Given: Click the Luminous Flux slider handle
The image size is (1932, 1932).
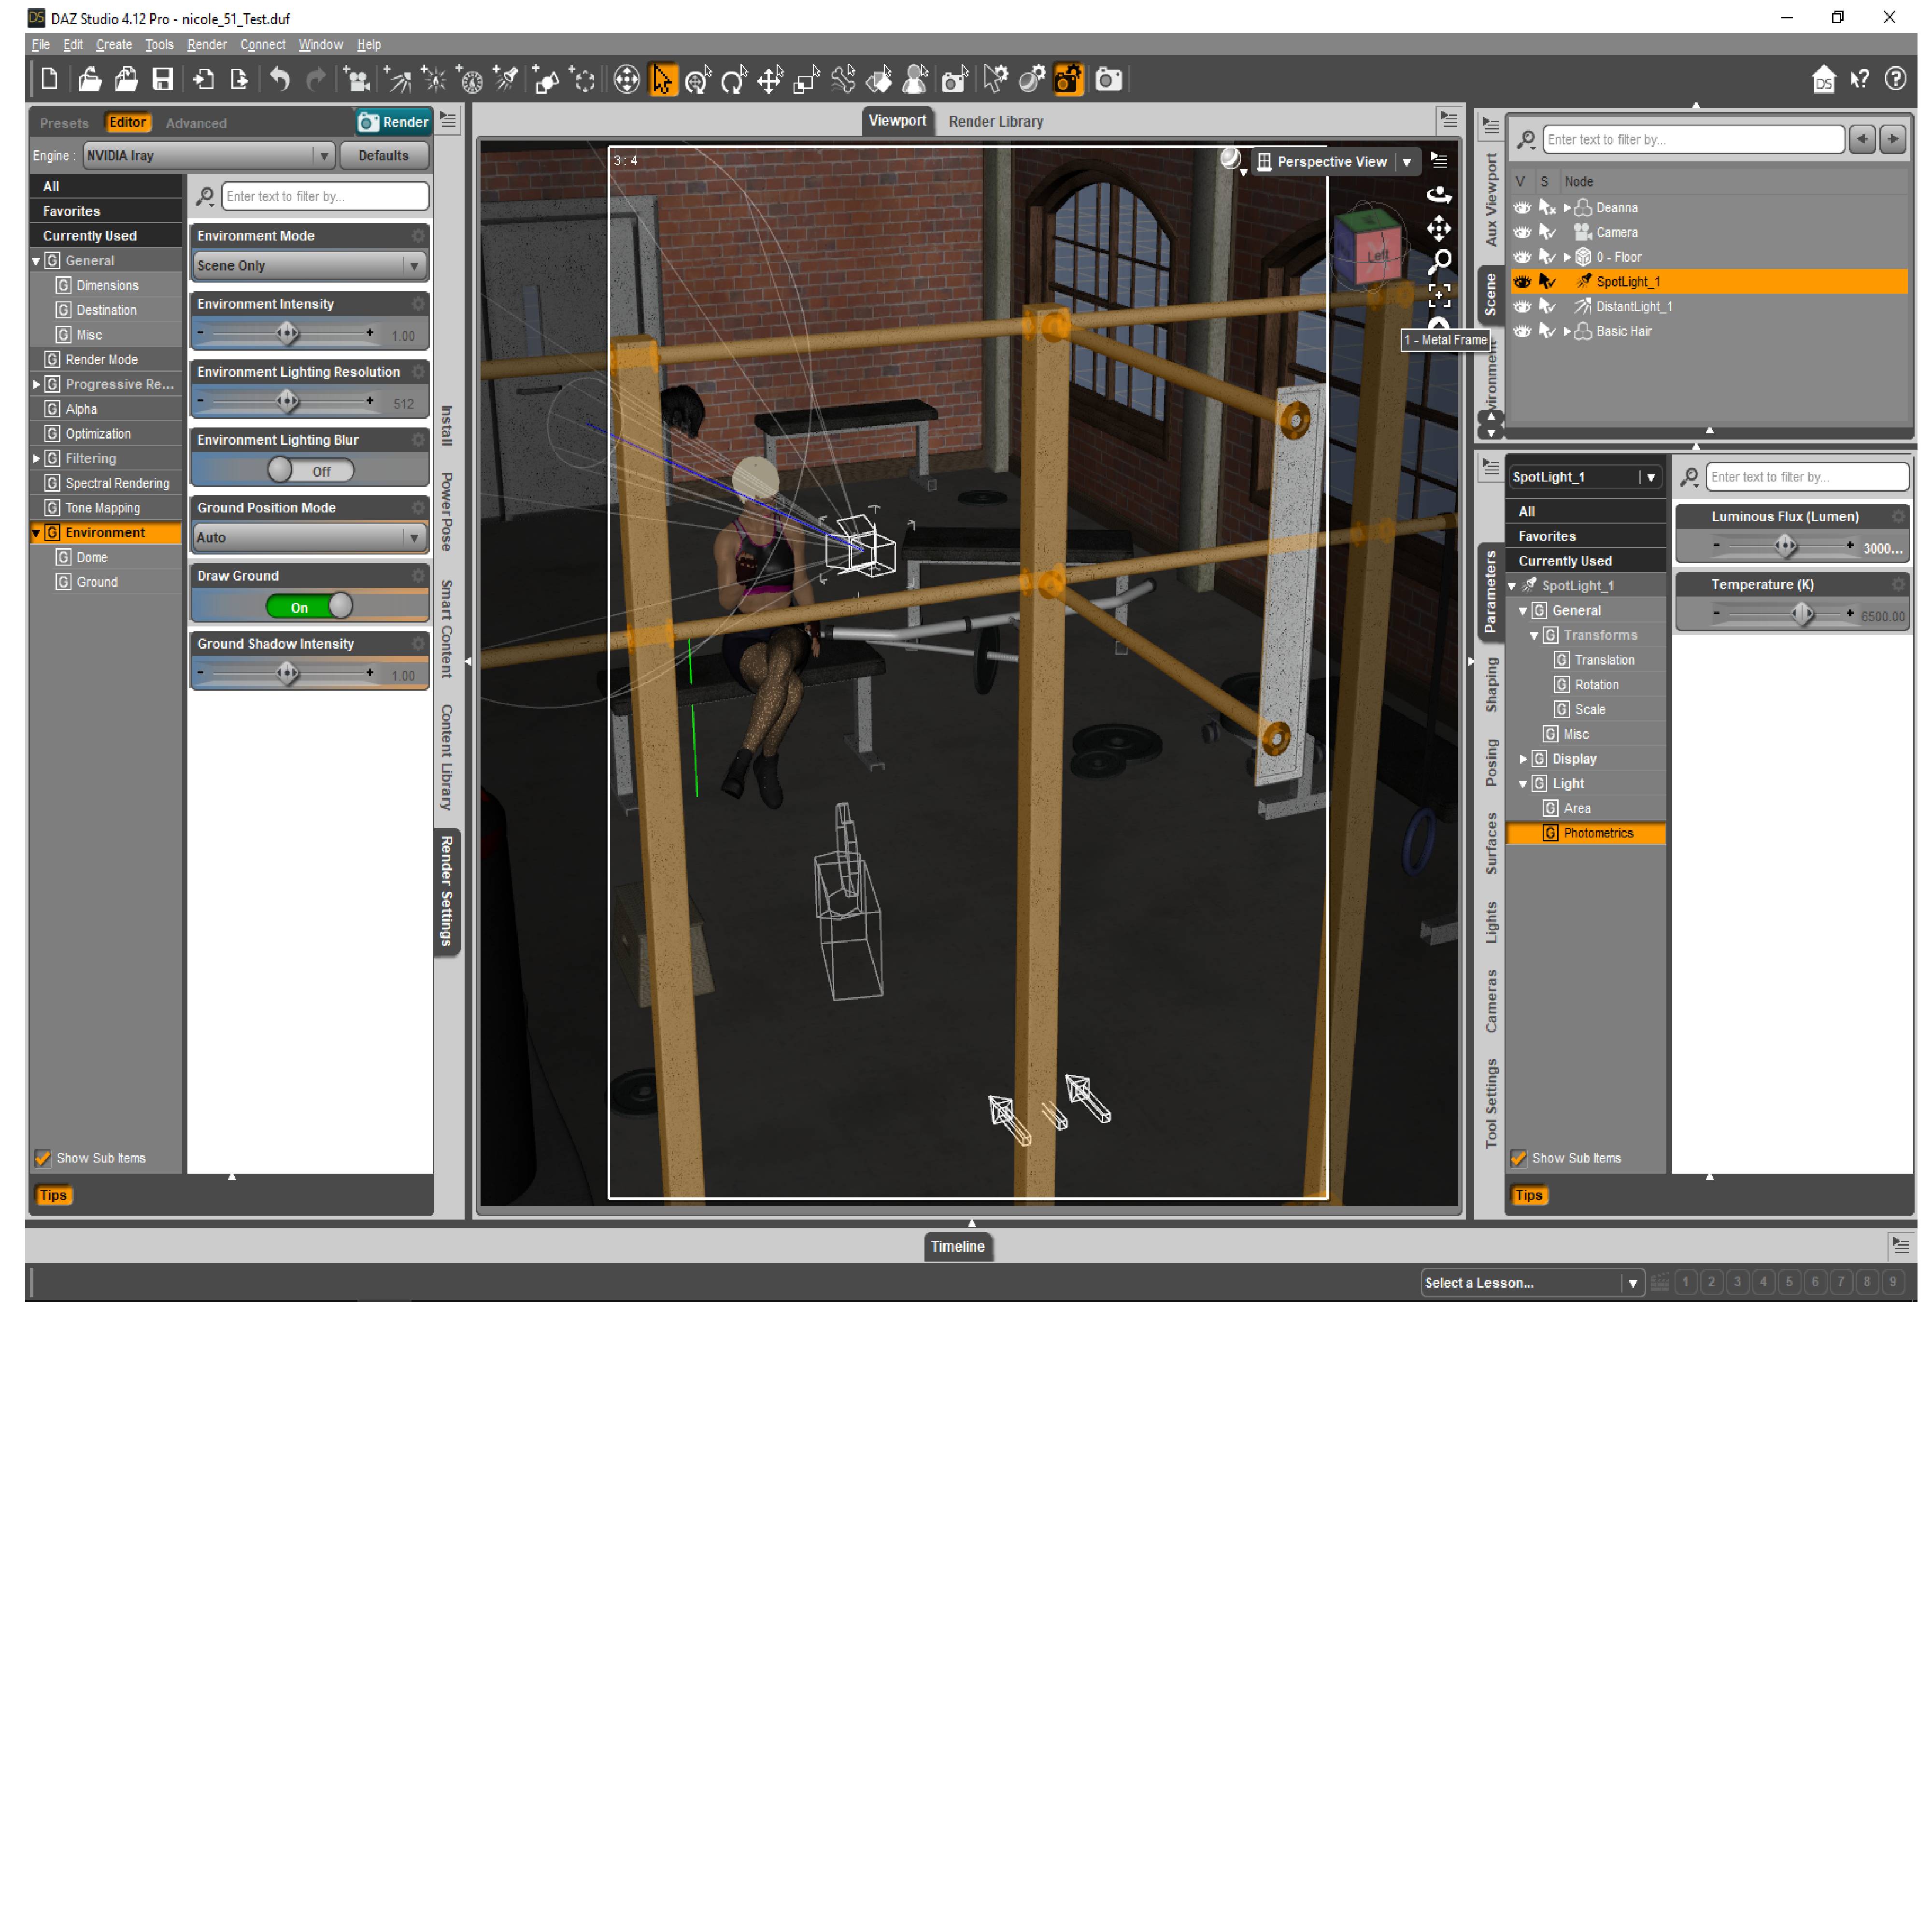Looking at the screenshot, I should pyautogui.click(x=1786, y=546).
